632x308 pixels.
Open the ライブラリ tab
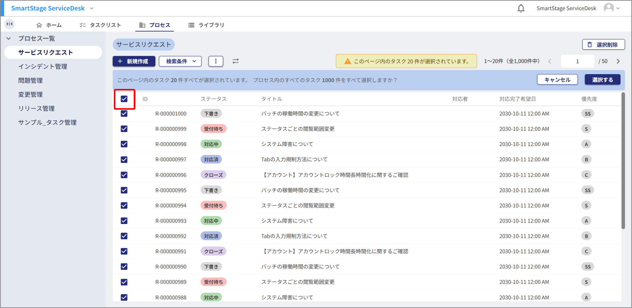[206, 25]
